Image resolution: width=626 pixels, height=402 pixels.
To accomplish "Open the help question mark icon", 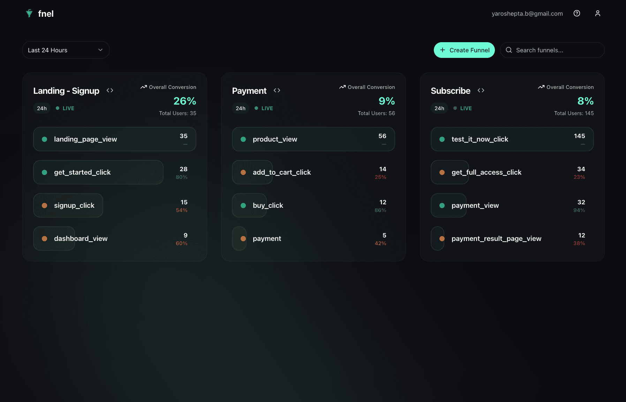I will tap(577, 13).
